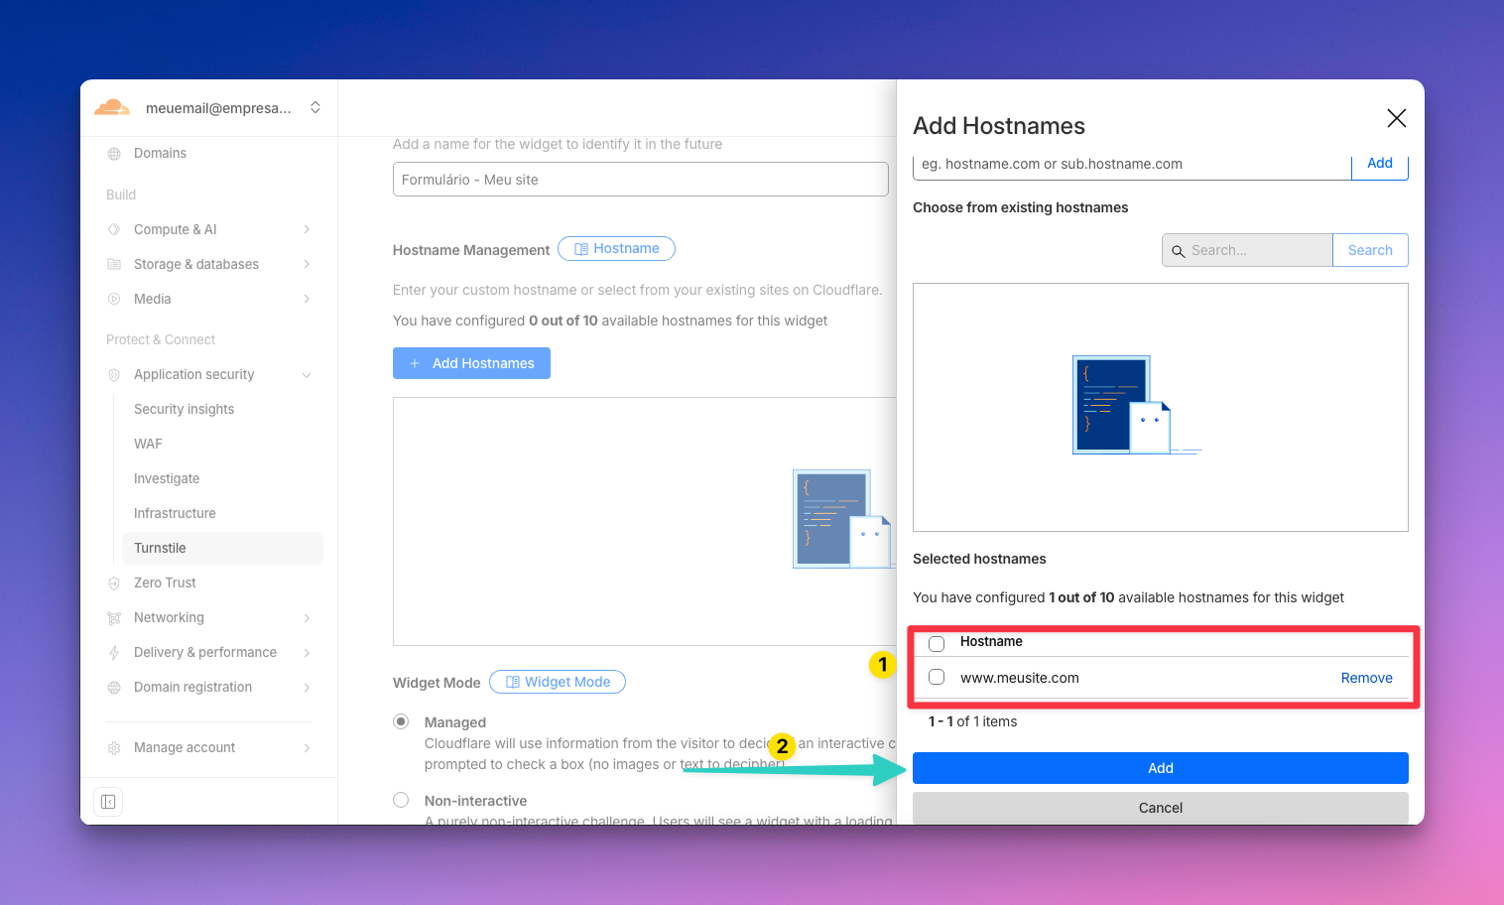The image size is (1504, 905).
Task: Click the magnifier icon in search field
Action: pyautogui.click(x=1179, y=251)
